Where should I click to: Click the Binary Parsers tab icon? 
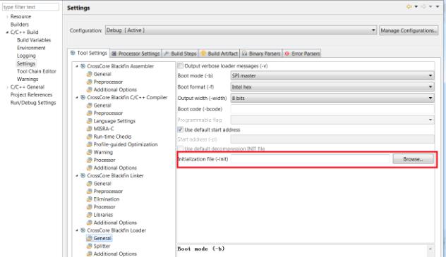[x=244, y=54]
